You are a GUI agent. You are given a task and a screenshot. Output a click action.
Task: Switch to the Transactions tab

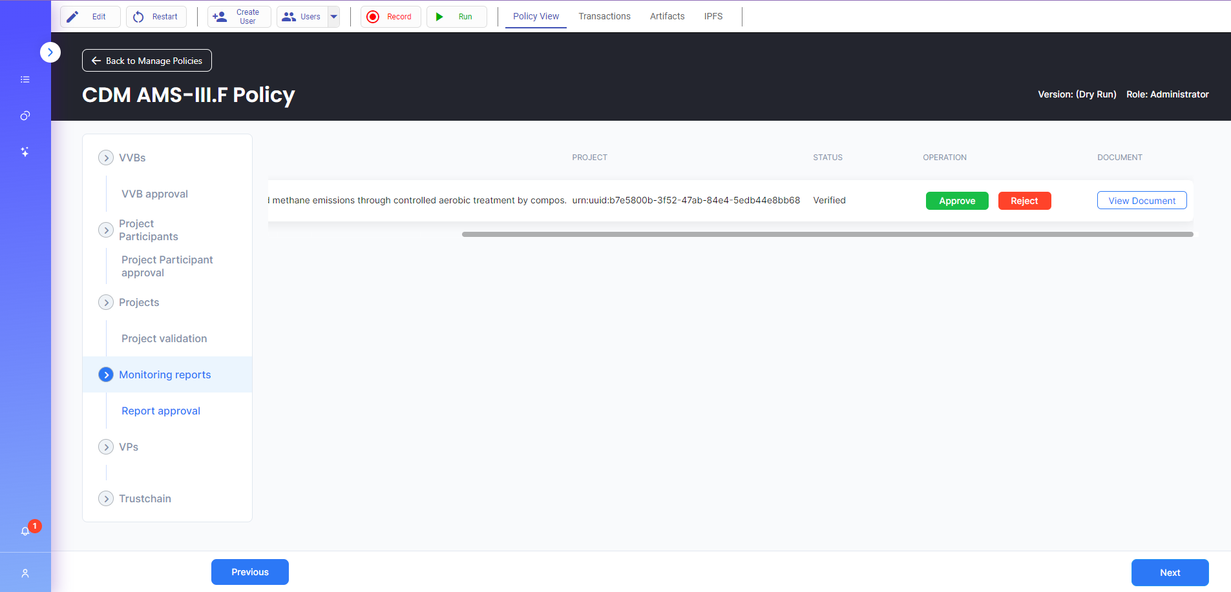click(604, 16)
